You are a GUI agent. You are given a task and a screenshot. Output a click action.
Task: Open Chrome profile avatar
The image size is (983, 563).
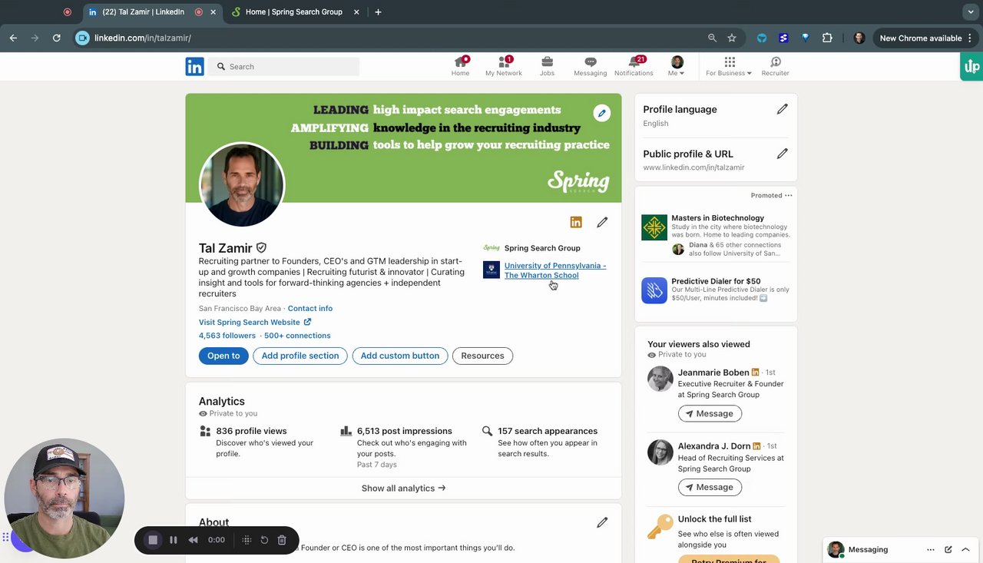click(x=859, y=38)
